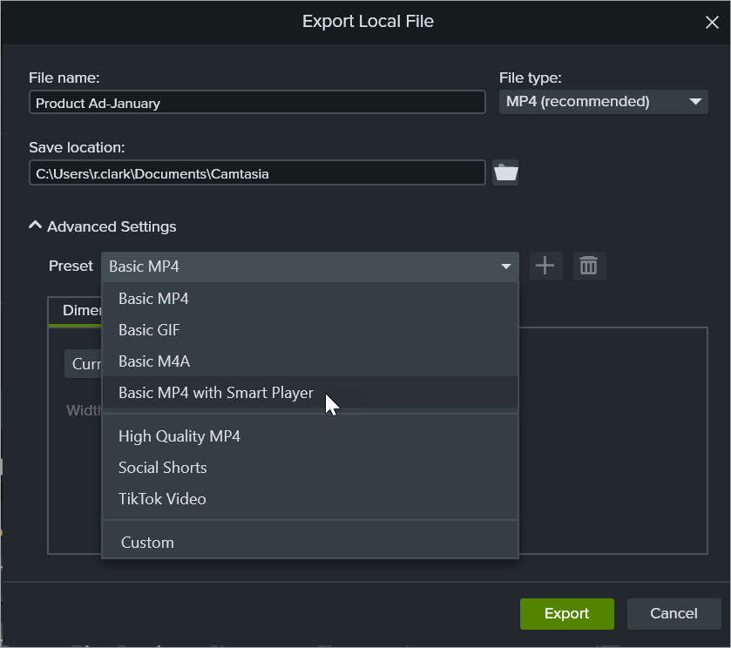Image resolution: width=731 pixels, height=648 pixels.
Task: Cancel the export dialog
Action: pyautogui.click(x=673, y=613)
